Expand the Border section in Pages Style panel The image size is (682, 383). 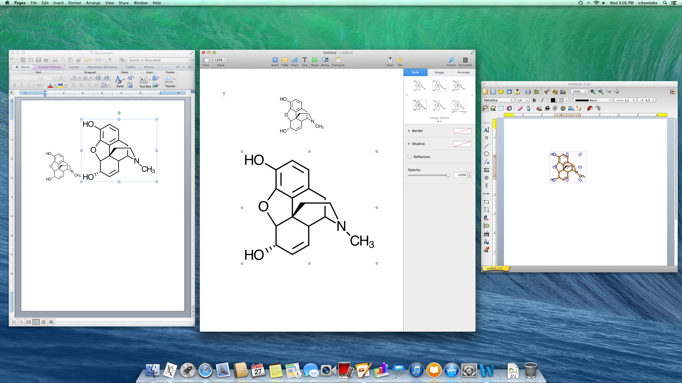(x=409, y=131)
